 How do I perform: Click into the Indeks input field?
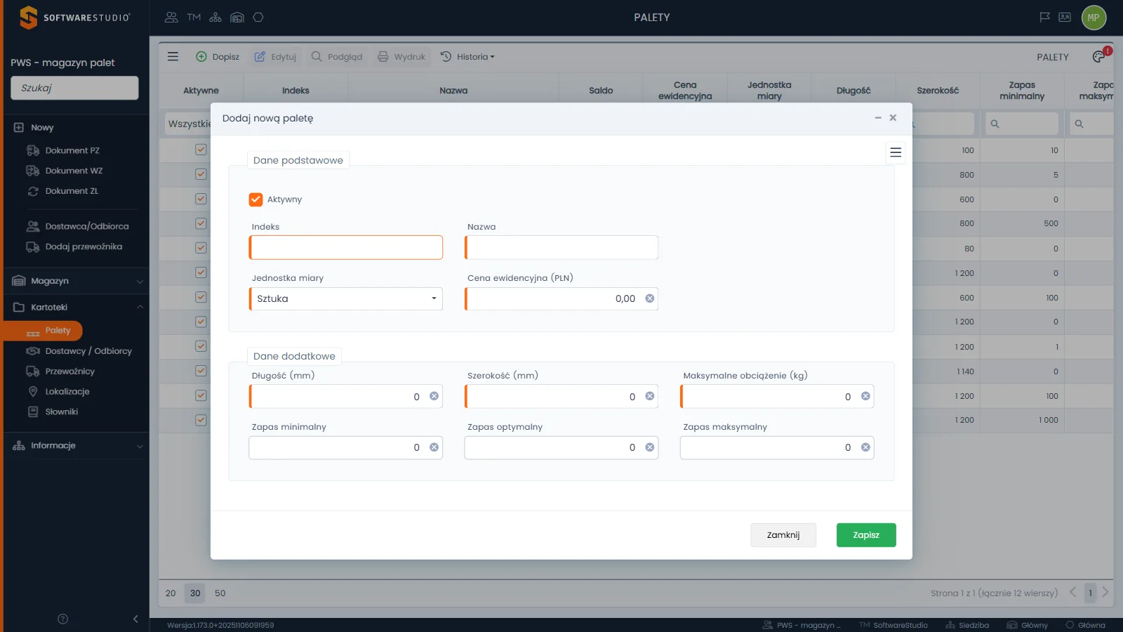[346, 247]
